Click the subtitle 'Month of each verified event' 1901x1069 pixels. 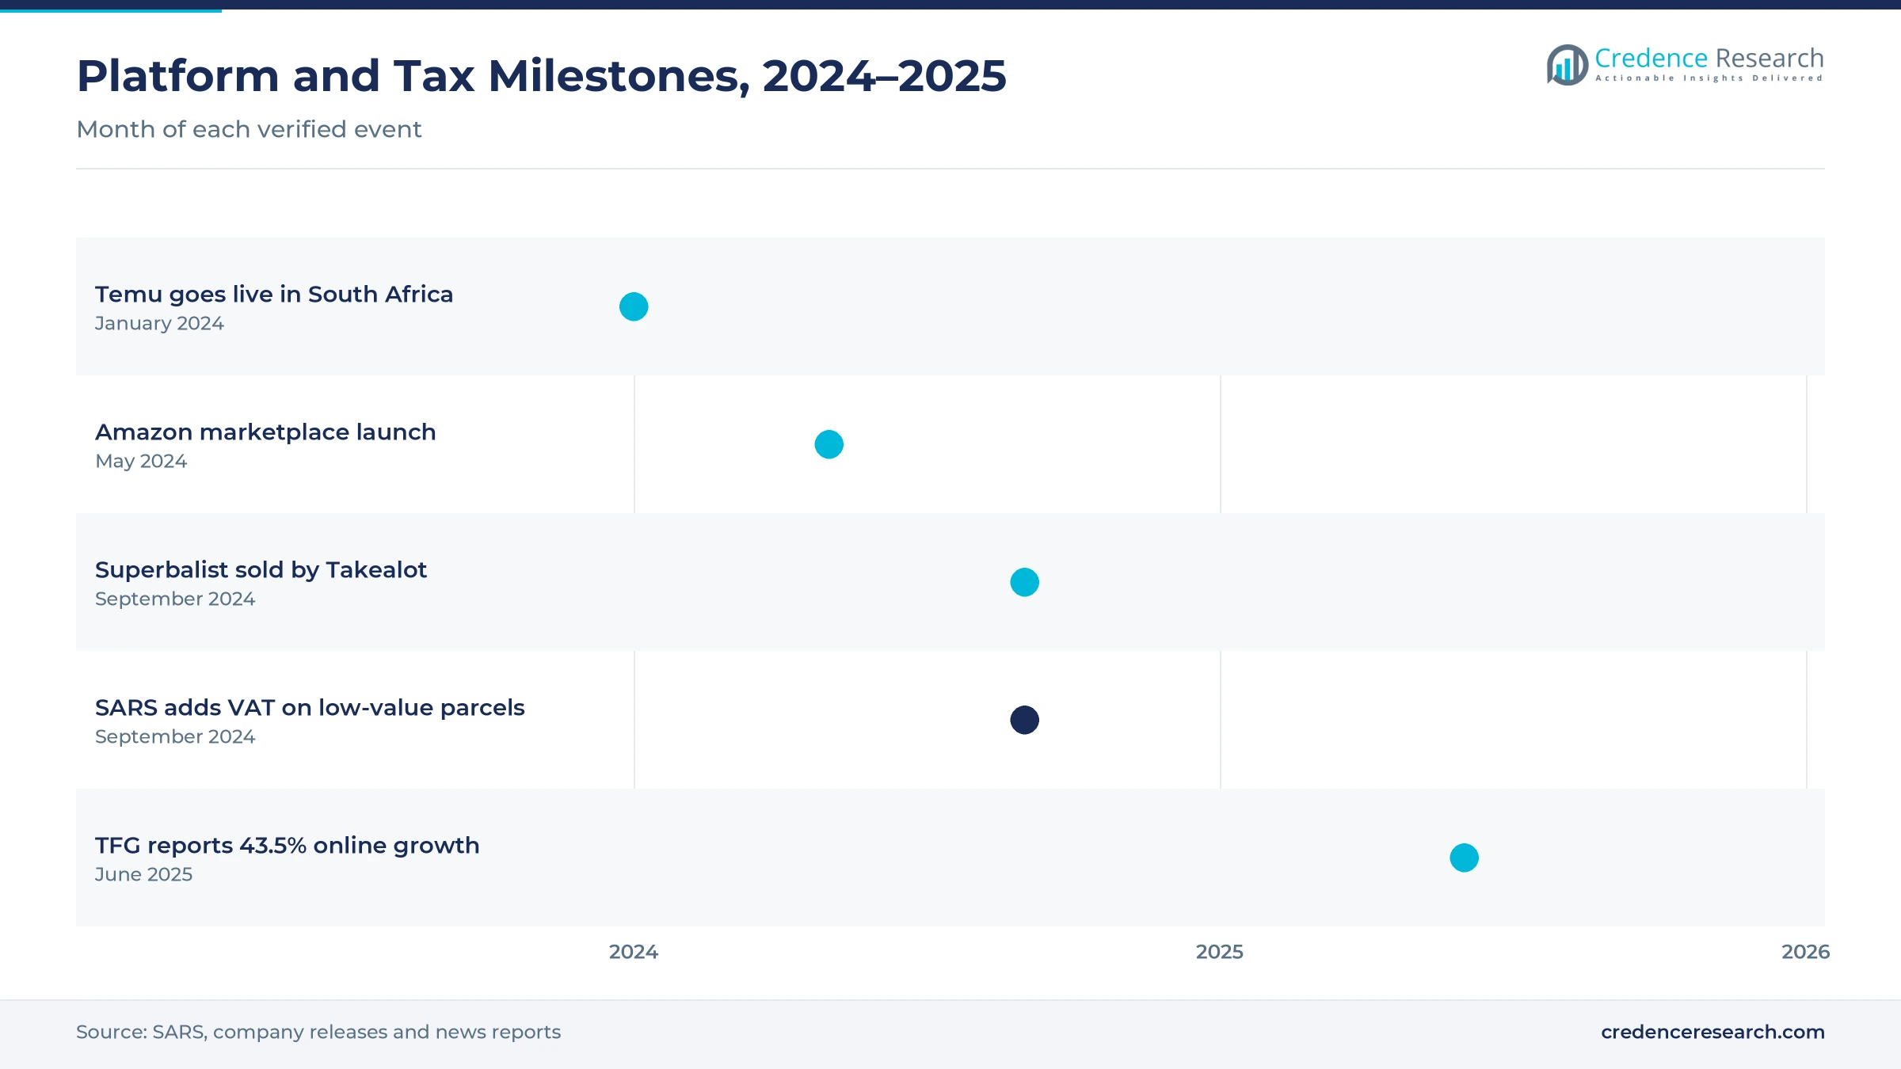(x=249, y=129)
